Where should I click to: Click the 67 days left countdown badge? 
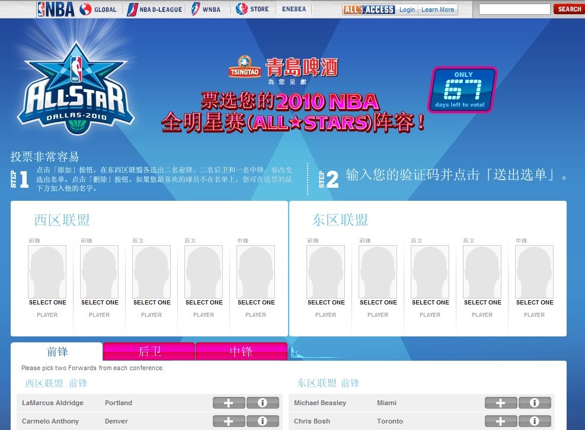pyautogui.click(x=462, y=89)
